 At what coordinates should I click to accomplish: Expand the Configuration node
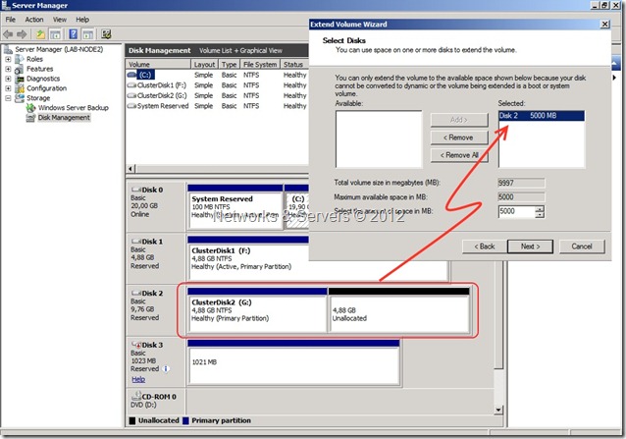[x=8, y=88]
